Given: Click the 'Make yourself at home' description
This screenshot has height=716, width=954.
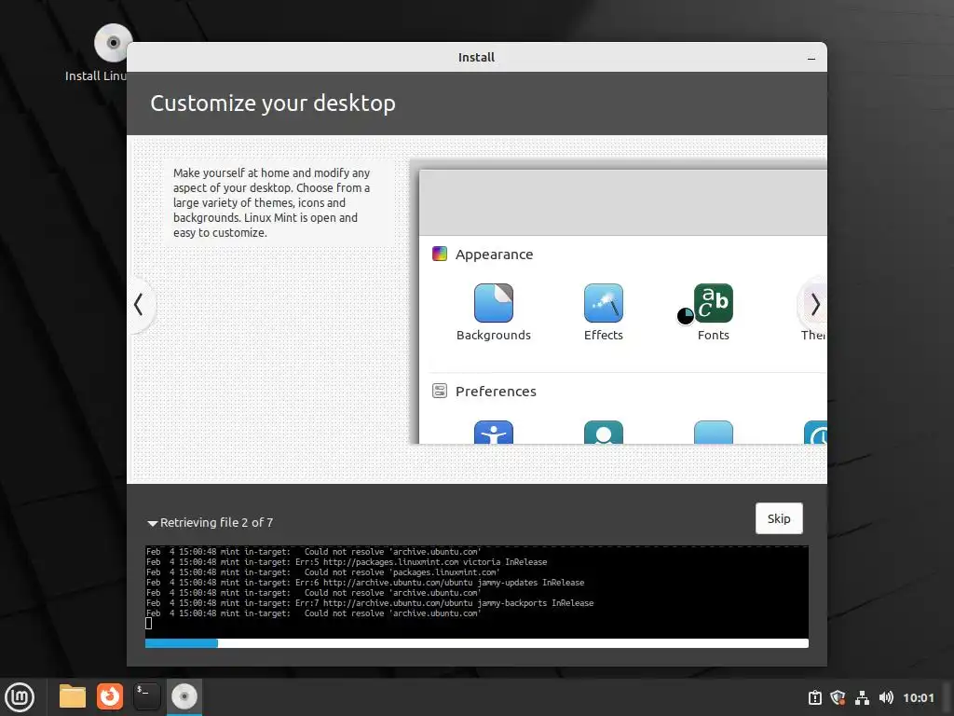Looking at the screenshot, I should coord(271,202).
